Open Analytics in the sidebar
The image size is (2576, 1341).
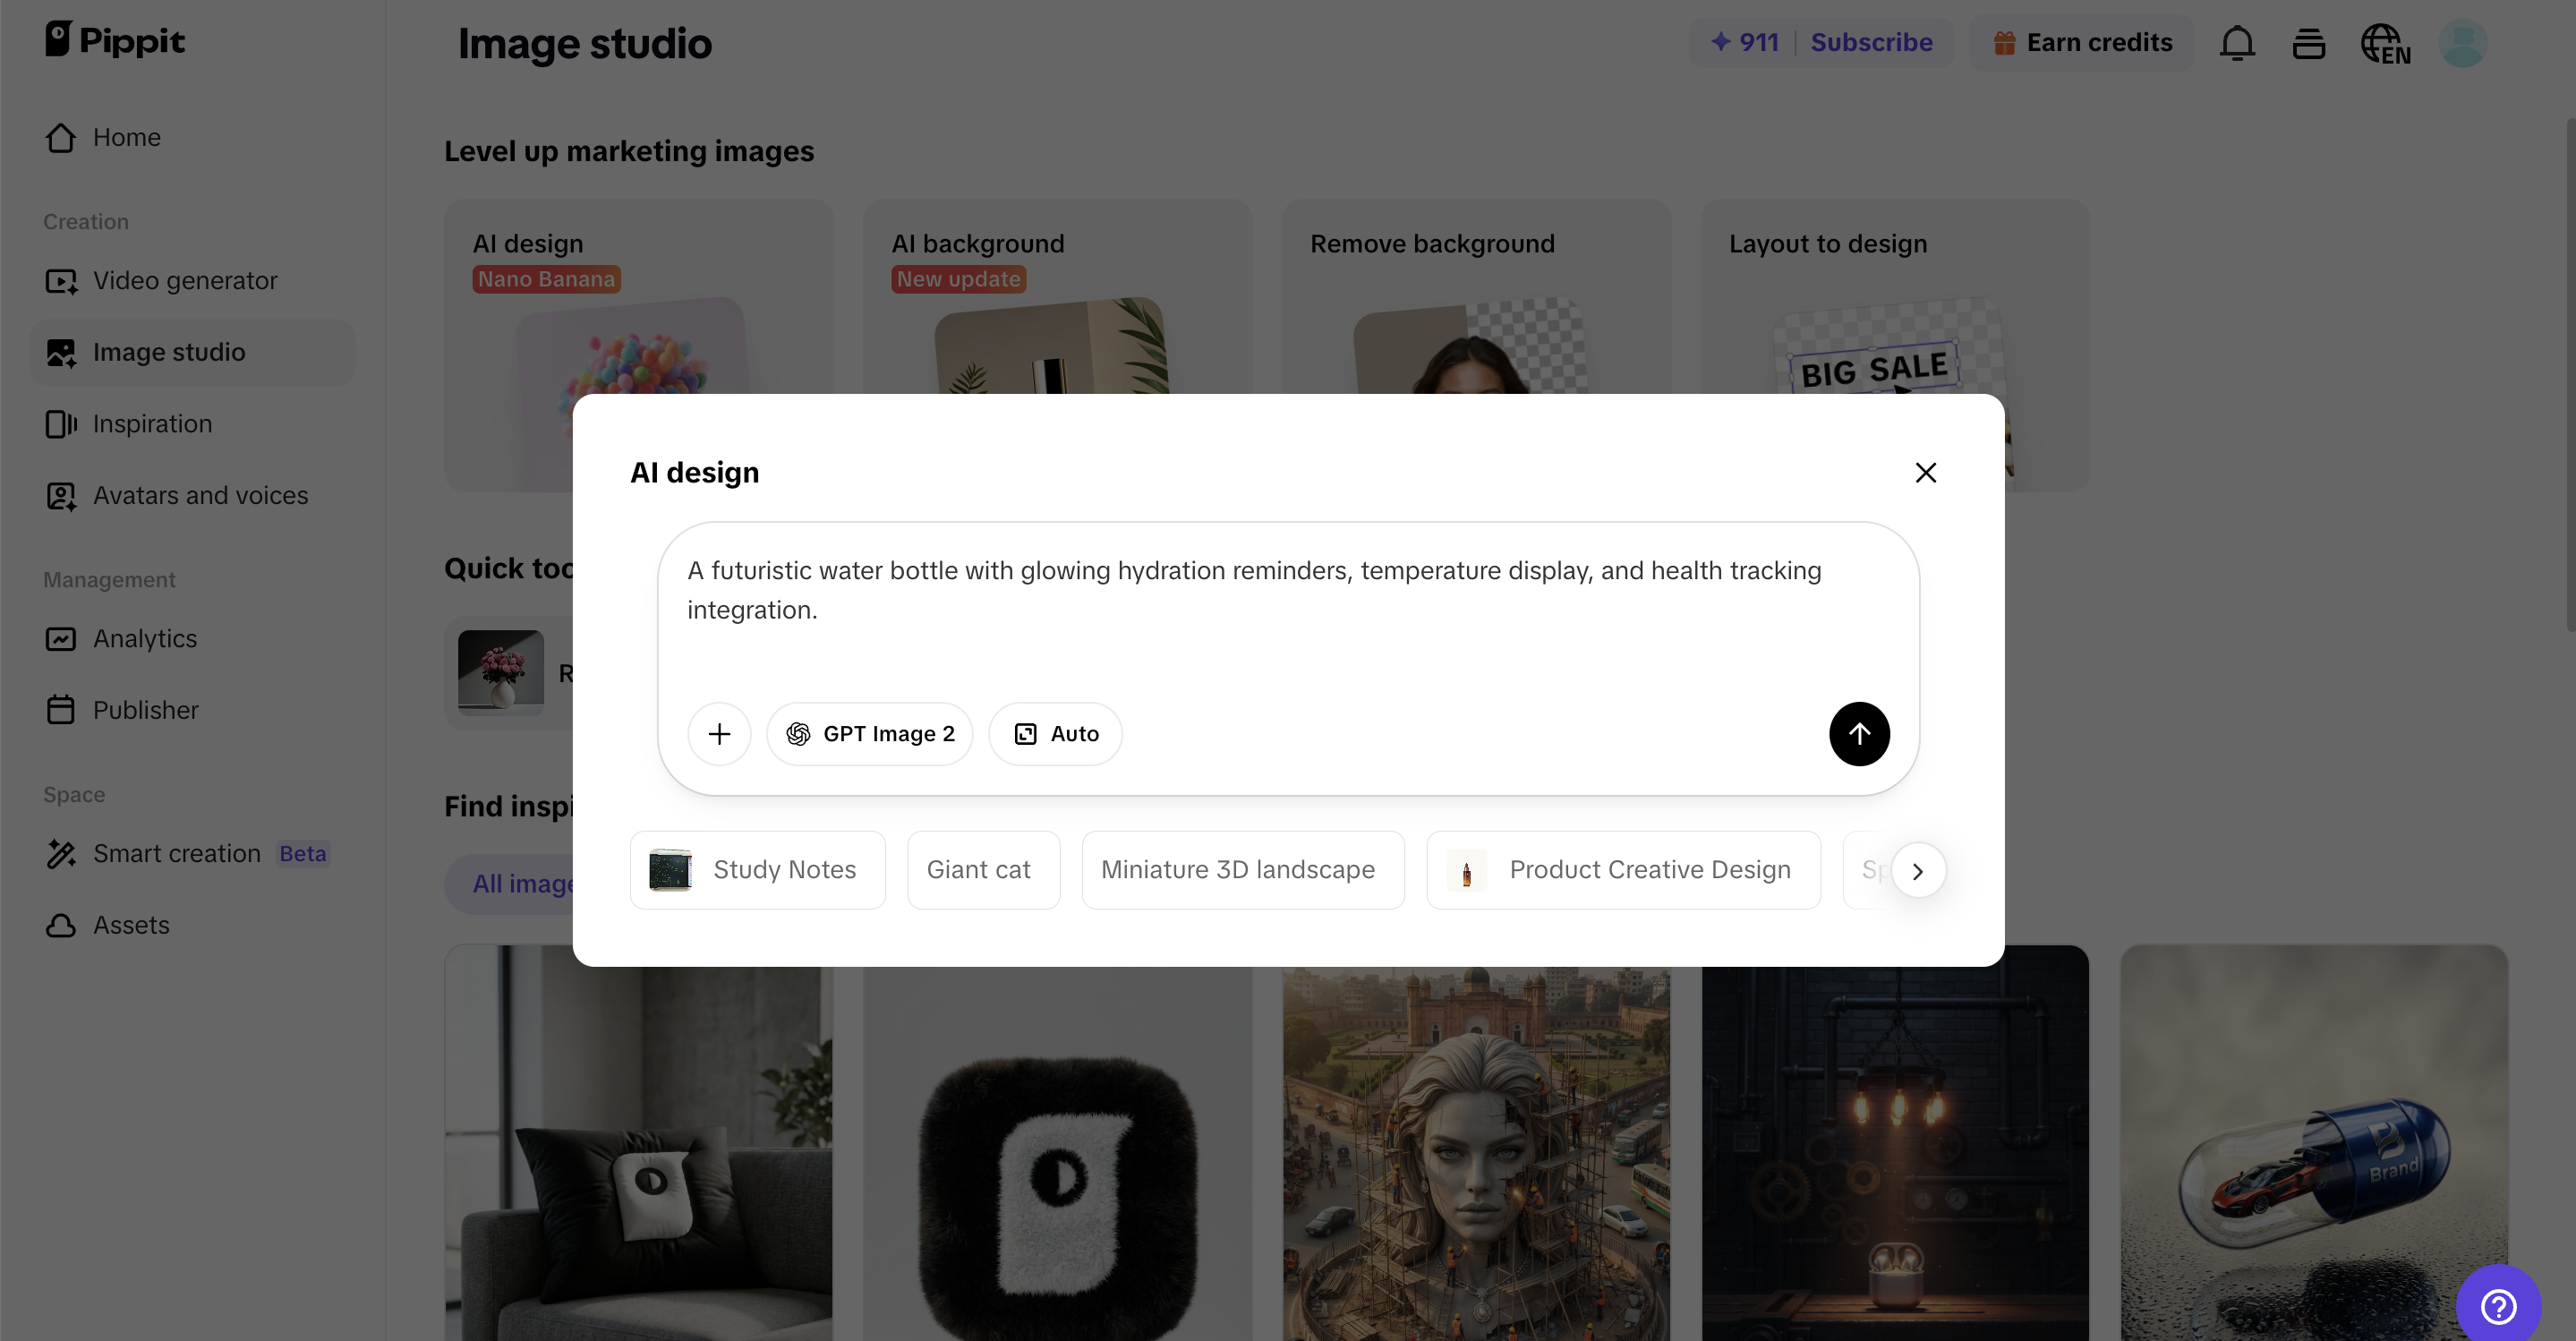pyautogui.click(x=193, y=639)
